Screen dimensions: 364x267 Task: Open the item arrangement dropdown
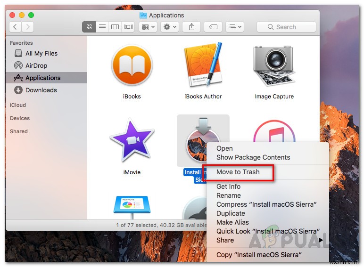click(x=148, y=27)
